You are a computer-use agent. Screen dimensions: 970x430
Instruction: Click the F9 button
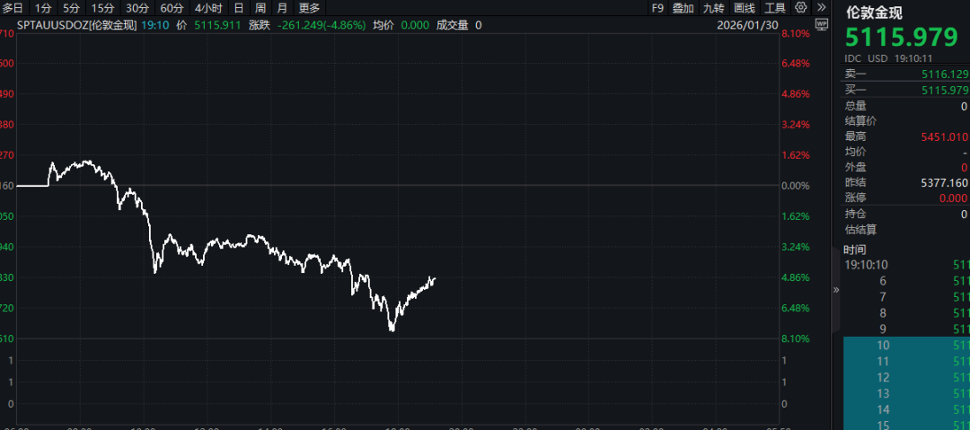point(657,8)
